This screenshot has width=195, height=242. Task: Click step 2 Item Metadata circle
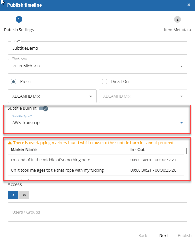[x=177, y=19]
